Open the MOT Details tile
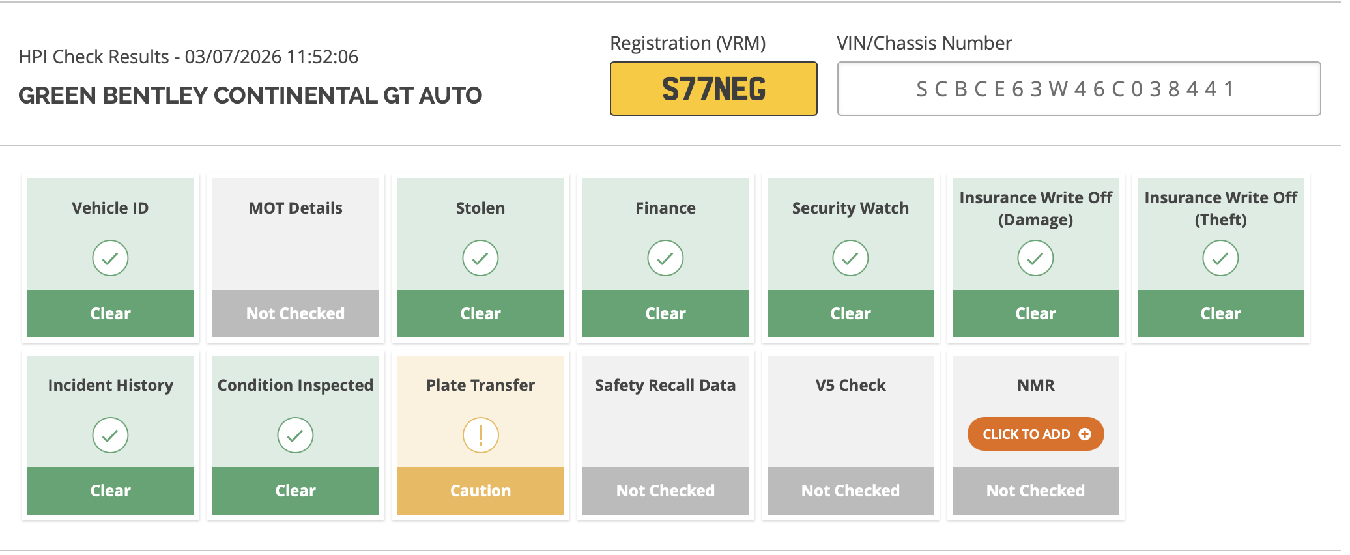Screen dimensions: 1350x555 (x=295, y=258)
